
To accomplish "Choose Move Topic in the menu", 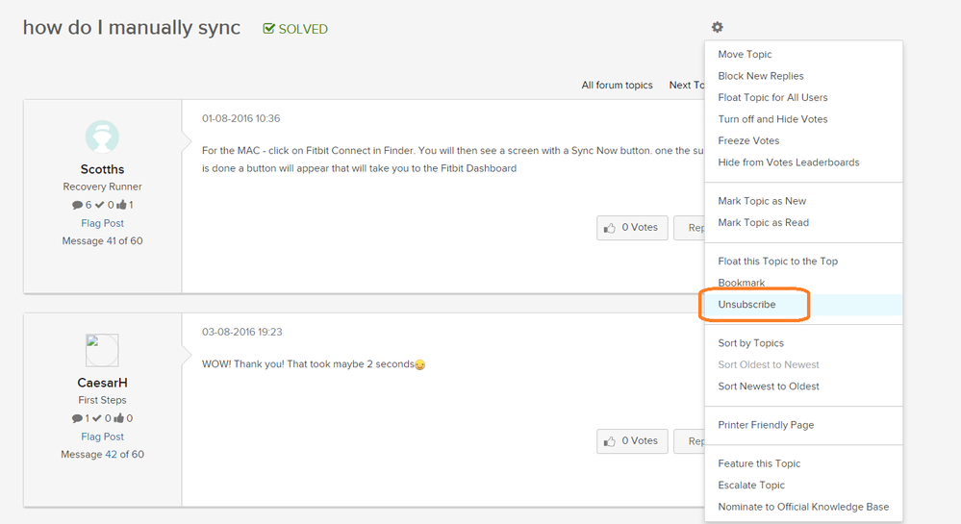I will point(745,55).
